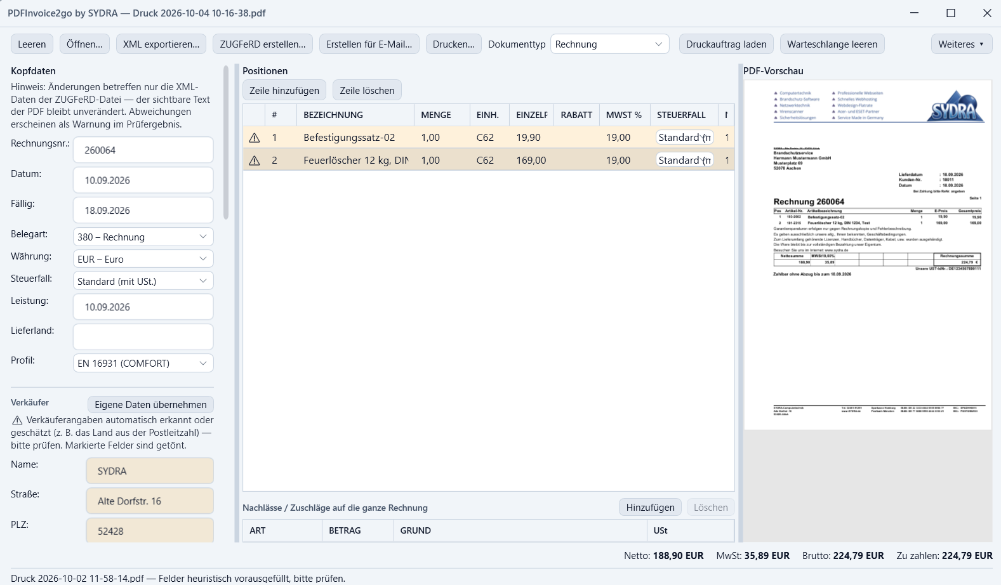Click Zeile löschen button
The width and height of the screenshot is (1001, 585).
tap(367, 90)
